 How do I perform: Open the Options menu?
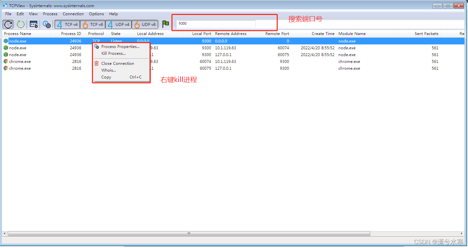(x=96, y=14)
